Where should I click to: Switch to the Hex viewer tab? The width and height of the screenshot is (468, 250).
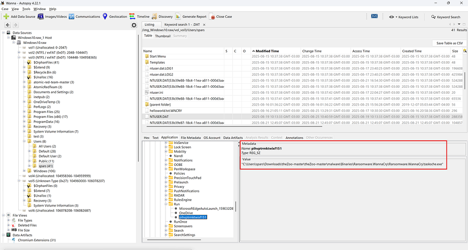click(147, 138)
